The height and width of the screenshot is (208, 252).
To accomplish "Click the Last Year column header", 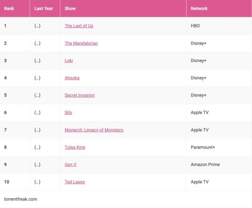I will 44,9.
